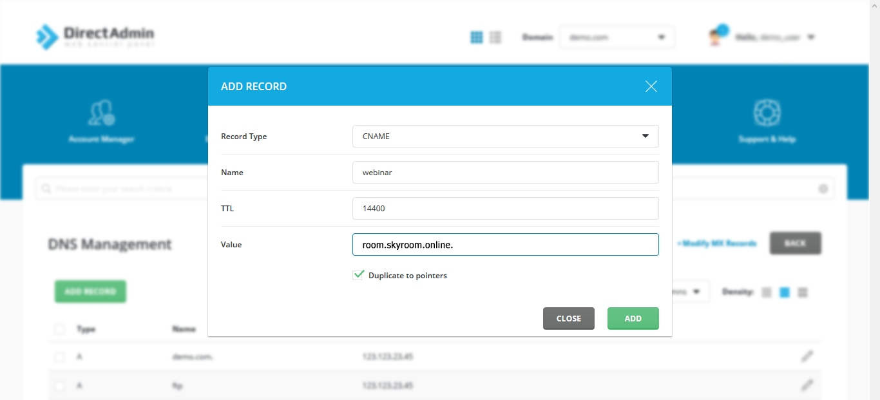880x400 pixels.
Task: Click the CLOSE button in dialog
Action: (569, 318)
